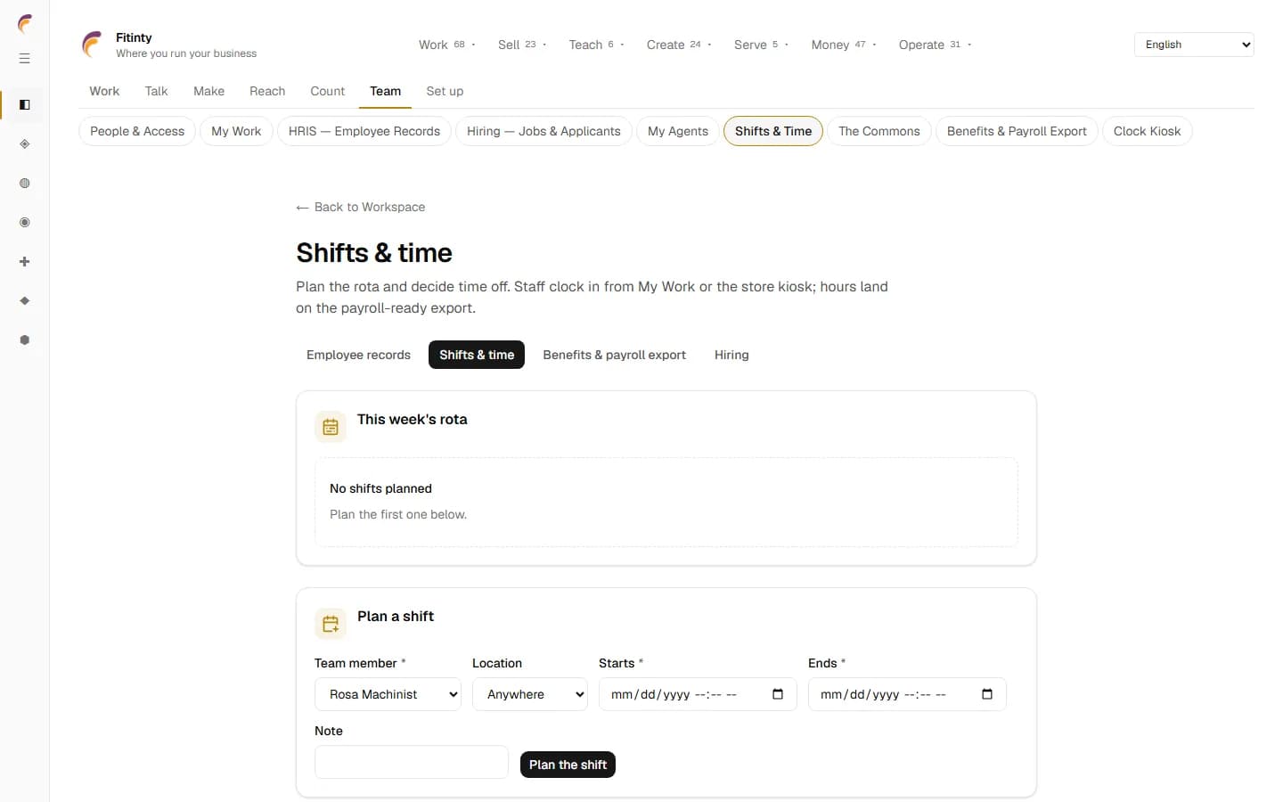Viewport: 1283px width, 802px height.
Task: Open the My Agents pill
Action: 678,131
